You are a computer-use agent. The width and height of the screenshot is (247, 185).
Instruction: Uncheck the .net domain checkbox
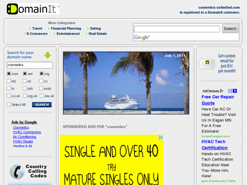(25, 74)
